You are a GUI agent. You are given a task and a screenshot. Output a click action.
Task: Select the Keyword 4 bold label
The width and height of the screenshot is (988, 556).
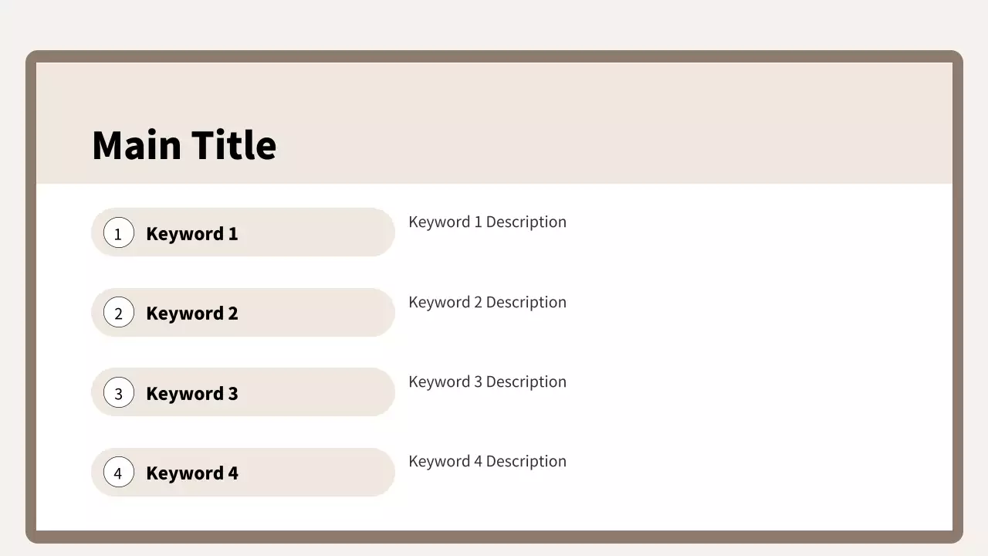tap(191, 473)
